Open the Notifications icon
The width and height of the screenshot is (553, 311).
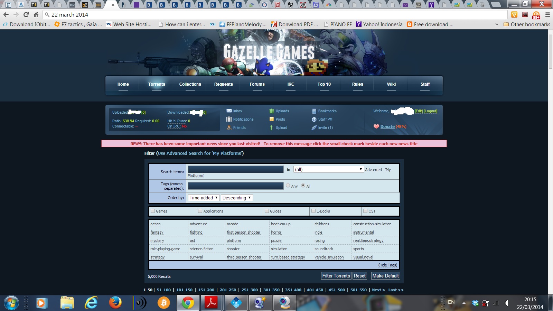pyautogui.click(x=229, y=119)
